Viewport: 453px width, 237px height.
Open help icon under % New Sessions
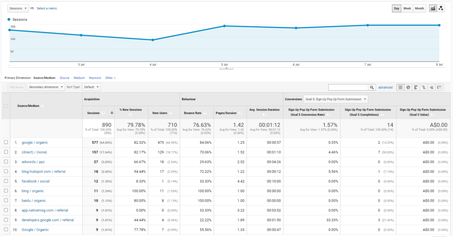point(131,115)
